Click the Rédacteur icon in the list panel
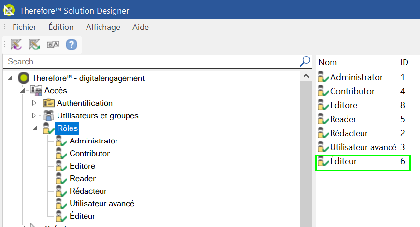The image size is (420, 227). tap(323, 133)
